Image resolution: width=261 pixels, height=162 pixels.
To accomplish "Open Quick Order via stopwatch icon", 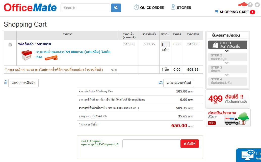I will click(x=136, y=7).
